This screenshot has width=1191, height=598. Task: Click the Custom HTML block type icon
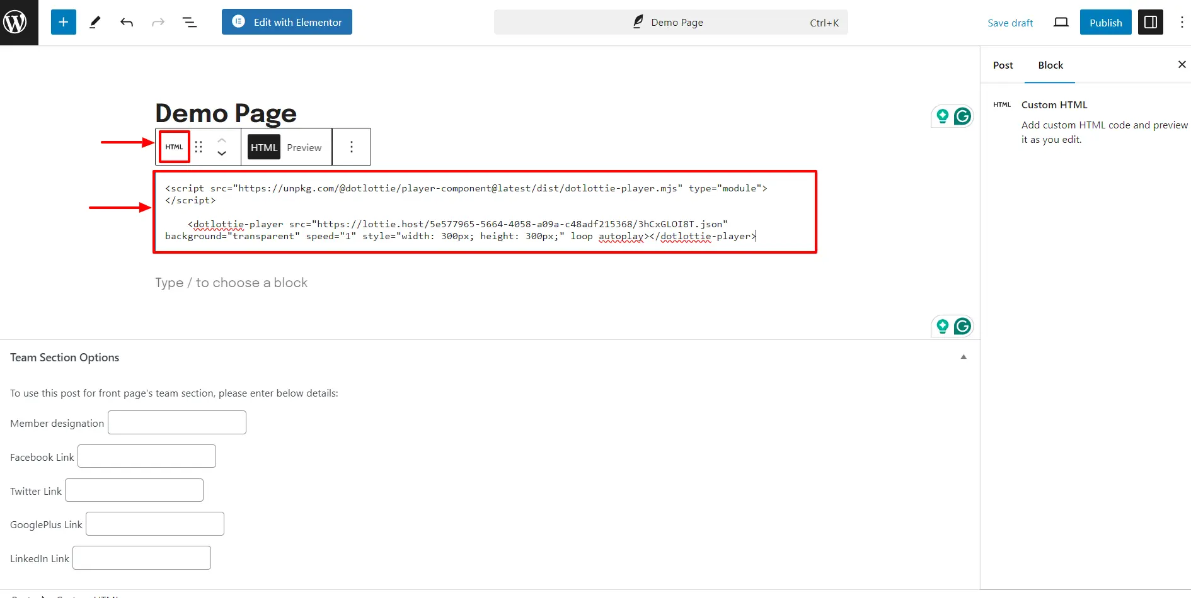(x=174, y=147)
